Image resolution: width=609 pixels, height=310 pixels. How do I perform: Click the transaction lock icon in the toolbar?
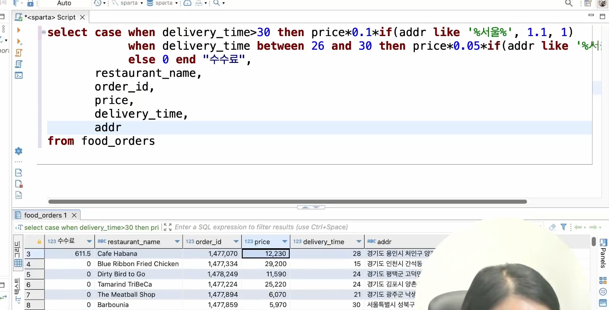(30, 3)
